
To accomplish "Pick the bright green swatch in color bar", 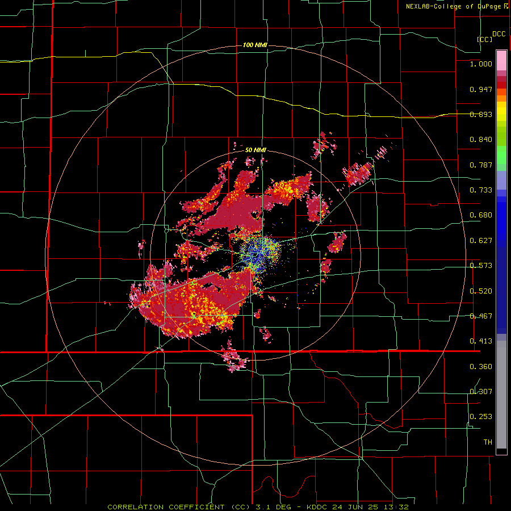I will tap(501, 155).
